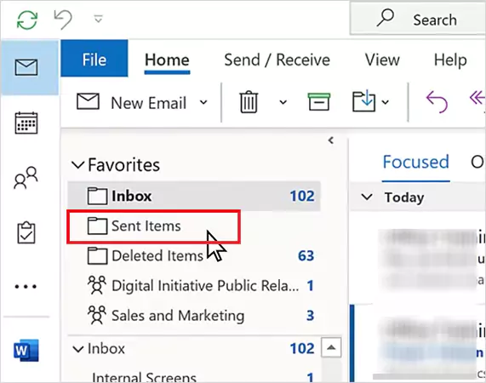This screenshot has height=383, width=486.
Task: Click the New Email button
Action: point(132,103)
